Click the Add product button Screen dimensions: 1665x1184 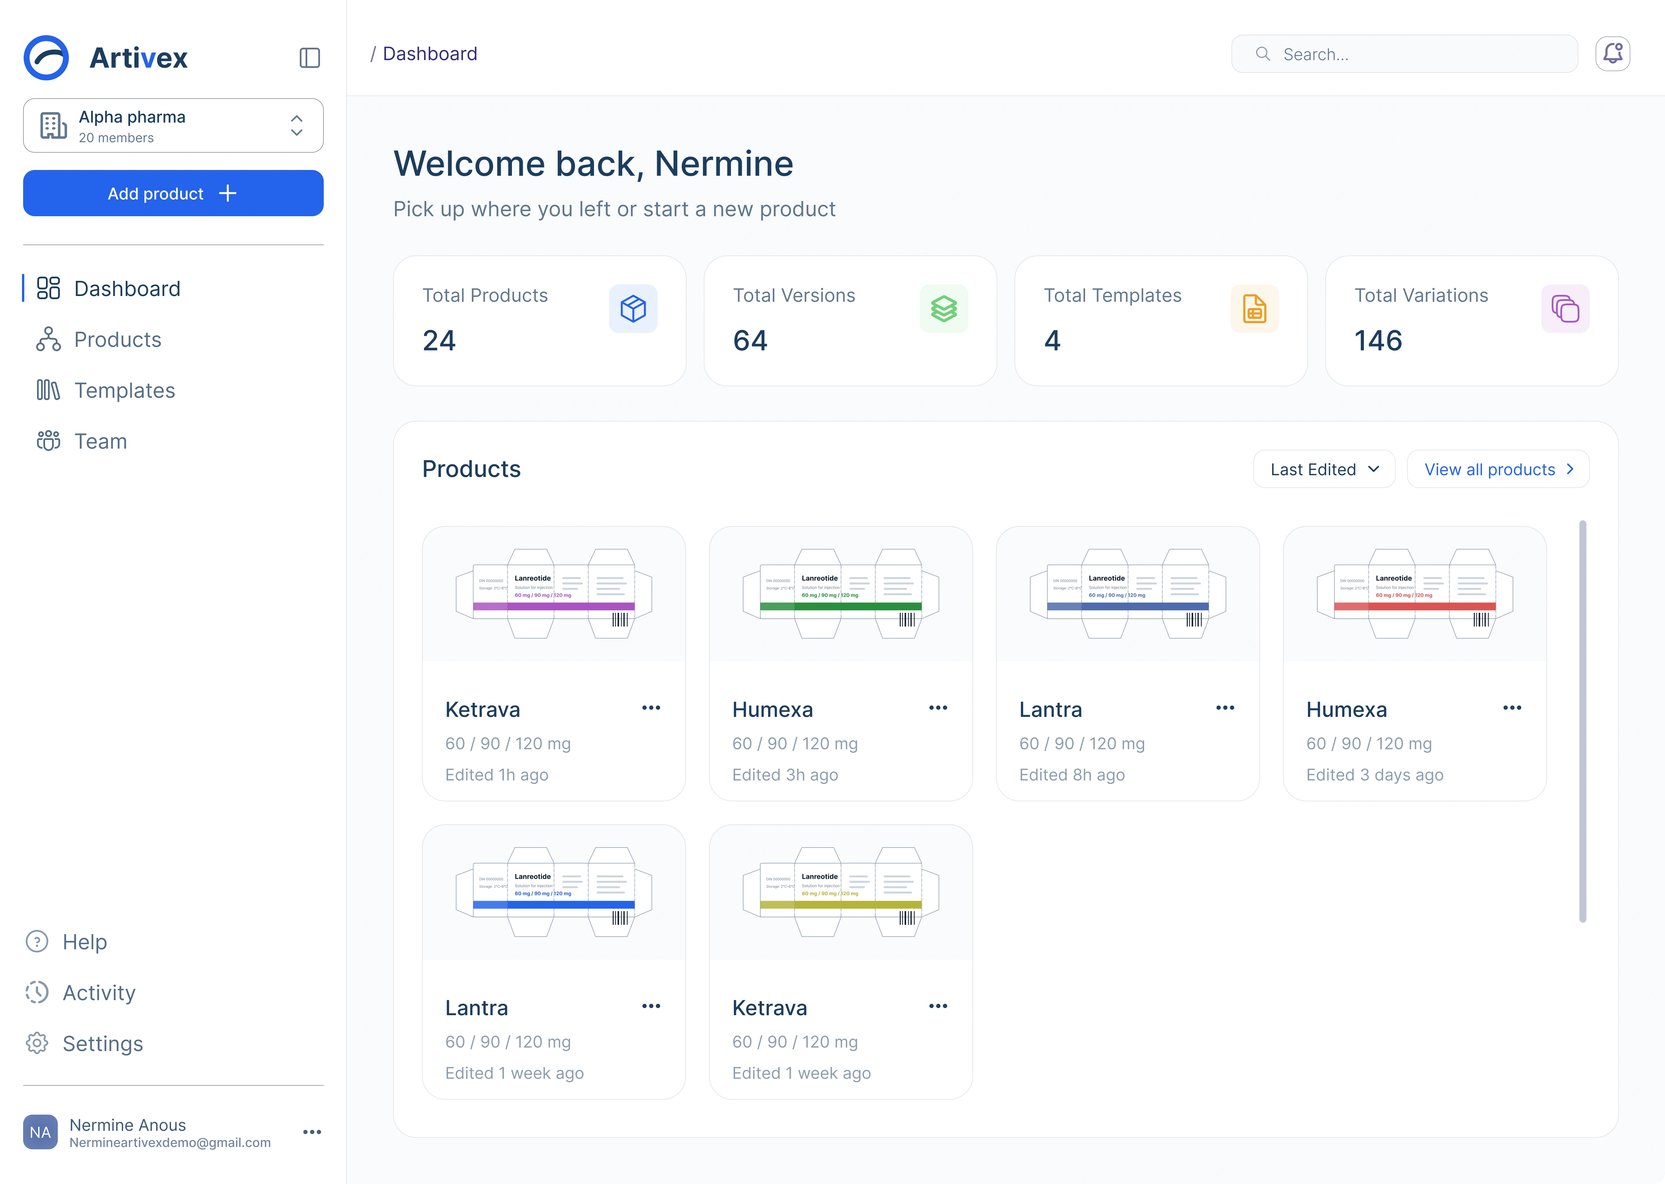pyautogui.click(x=173, y=193)
